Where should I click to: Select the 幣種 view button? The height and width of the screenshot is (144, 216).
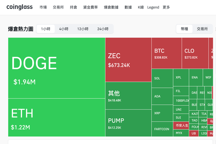pos(184,29)
